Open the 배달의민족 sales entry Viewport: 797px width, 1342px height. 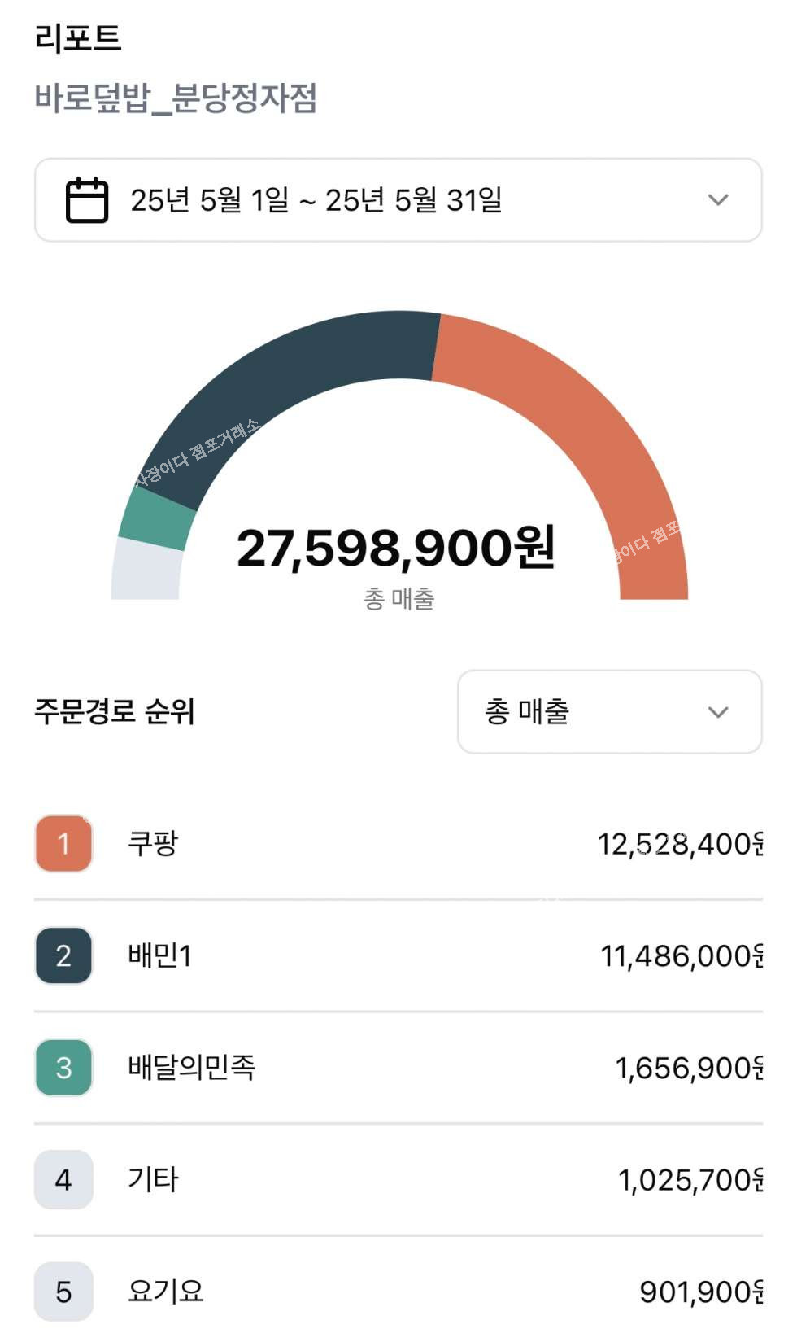coord(398,1068)
